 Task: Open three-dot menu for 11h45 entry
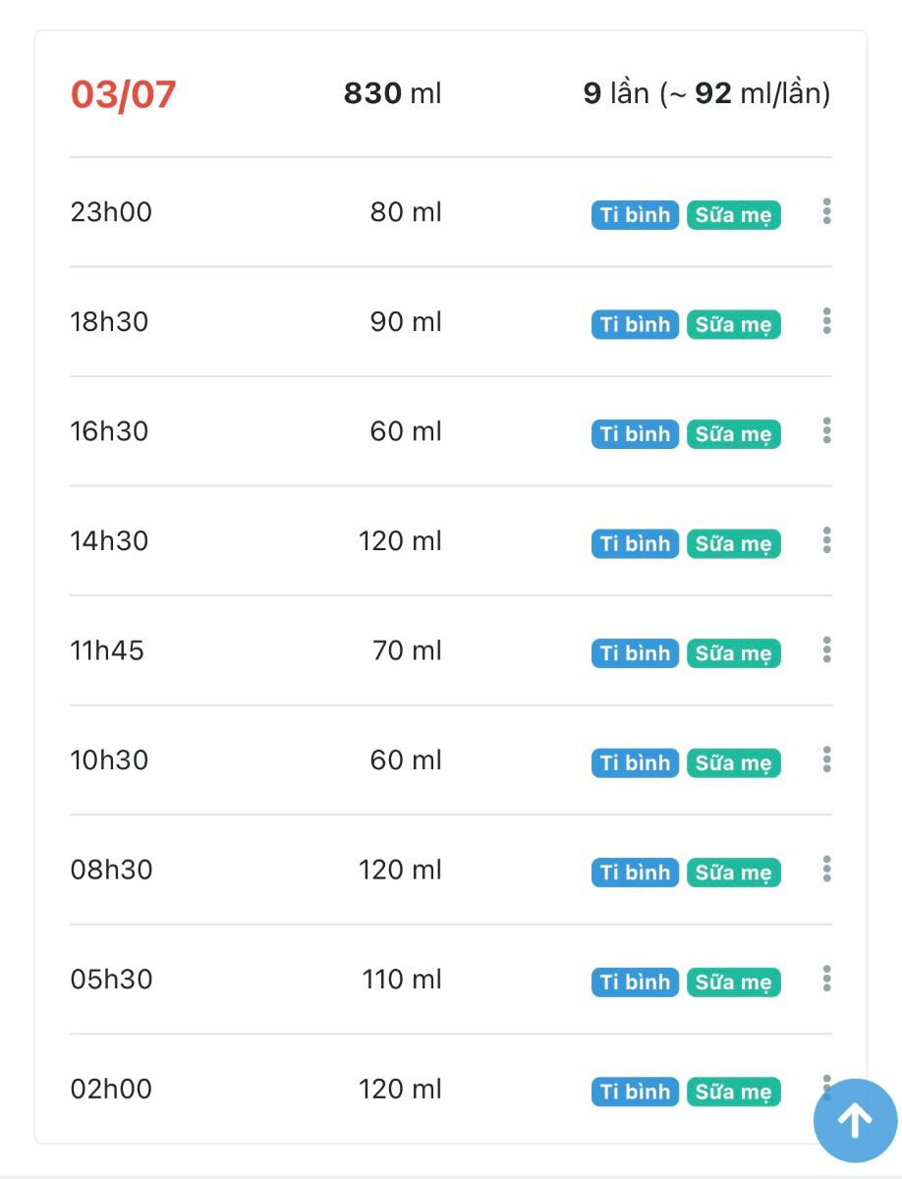(827, 650)
